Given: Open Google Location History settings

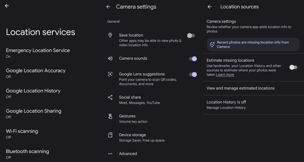Looking at the screenshot, I should 33,93.
